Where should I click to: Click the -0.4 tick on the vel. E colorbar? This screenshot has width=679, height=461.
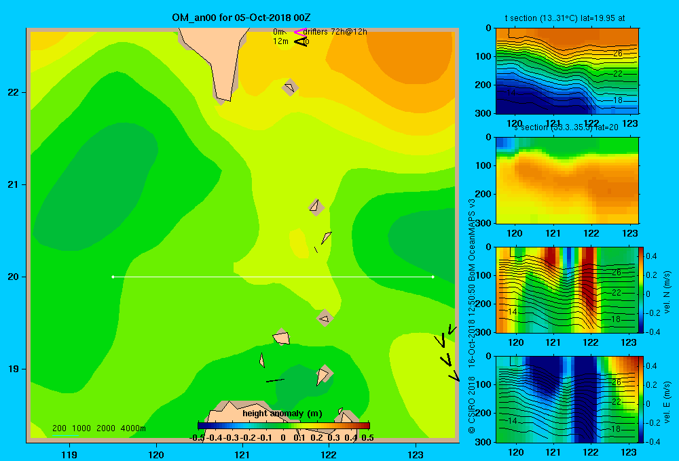click(652, 441)
